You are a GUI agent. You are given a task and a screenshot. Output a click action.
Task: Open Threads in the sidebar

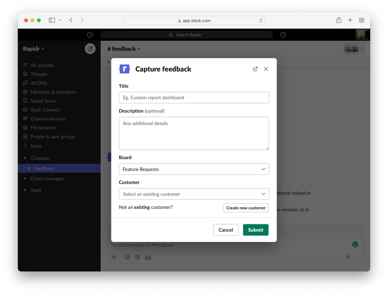38,74
